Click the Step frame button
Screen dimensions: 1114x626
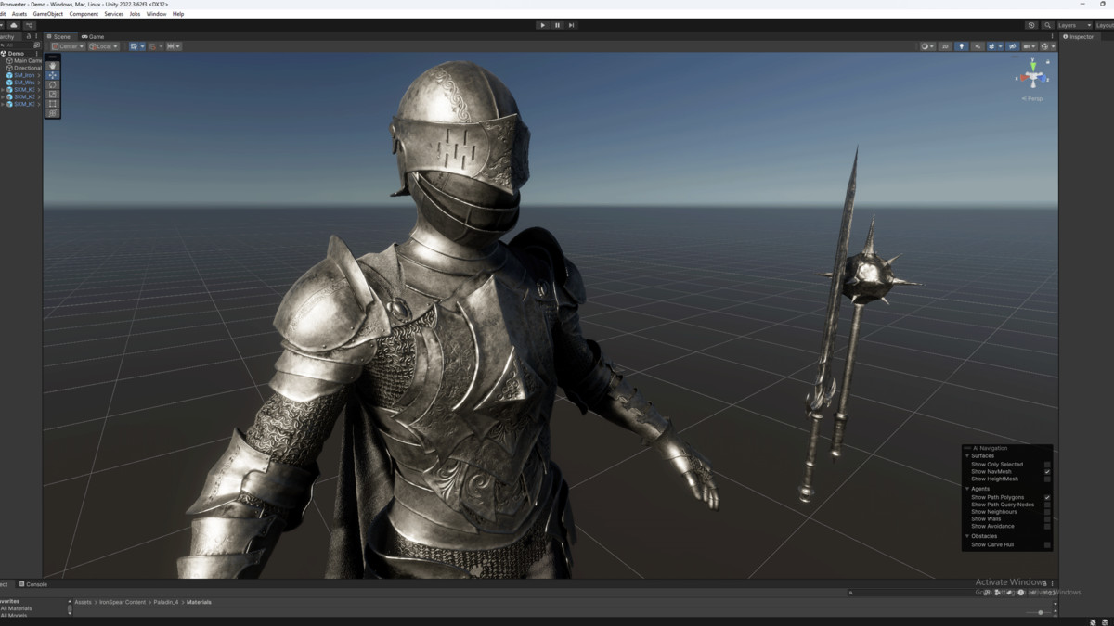pos(571,25)
